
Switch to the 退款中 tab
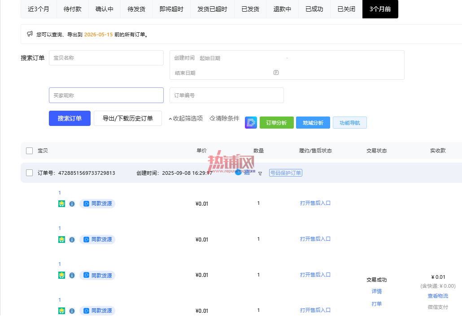tap(282, 9)
